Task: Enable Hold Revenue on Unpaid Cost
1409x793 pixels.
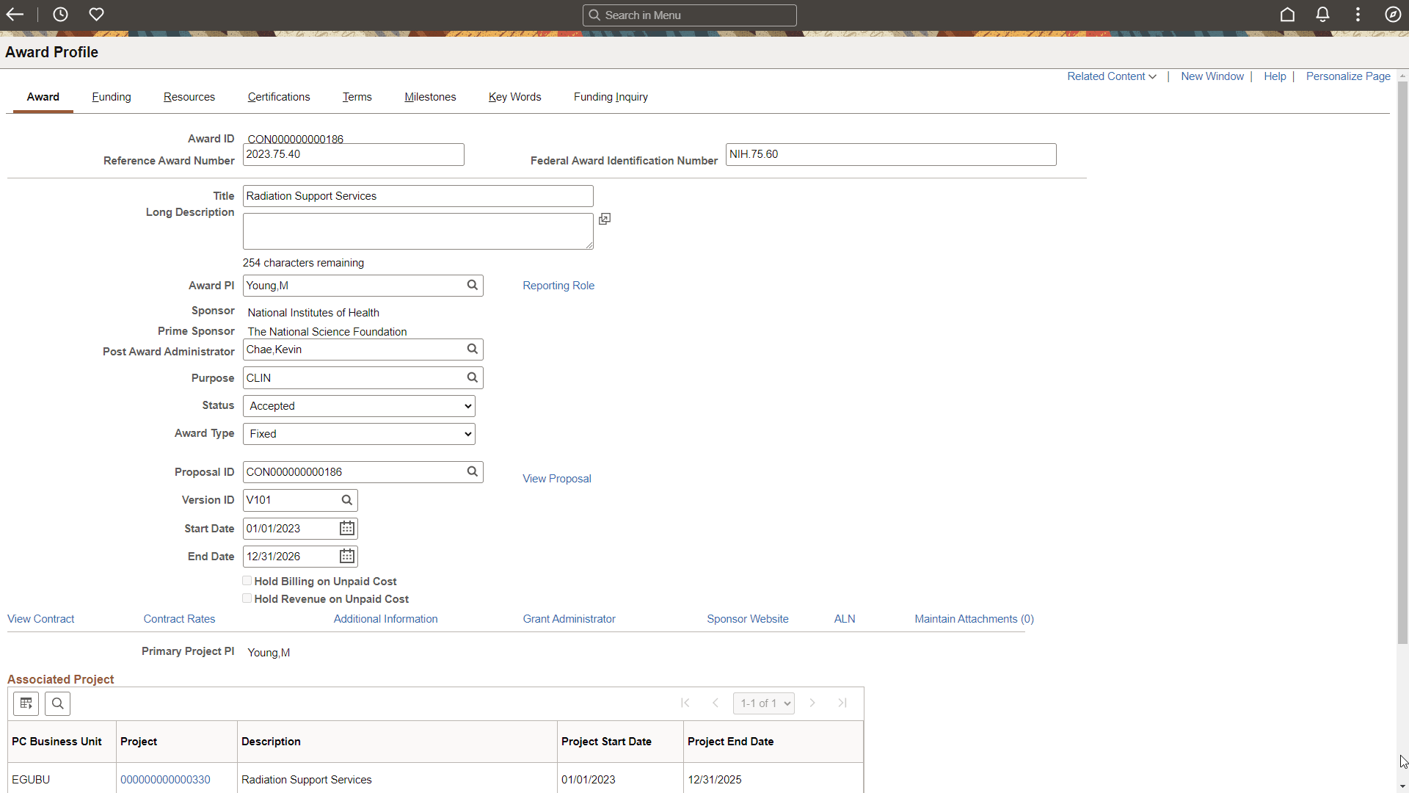Action: (x=247, y=598)
